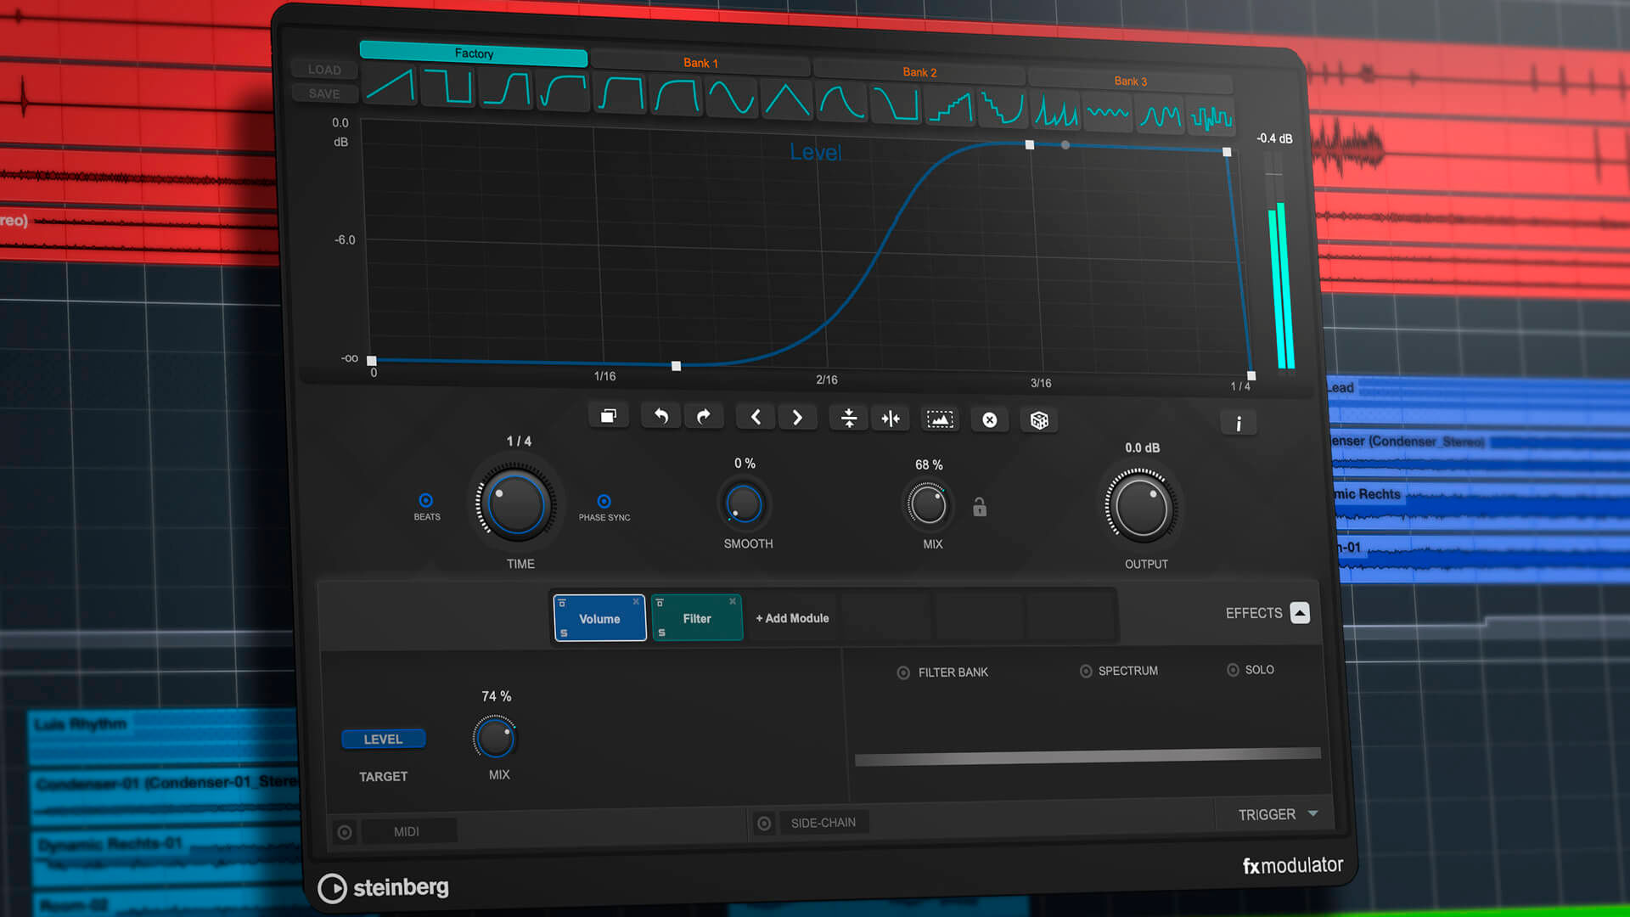The height and width of the screenshot is (917, 1630).
Task: Collapse the EFFECTS section
Action: pyautogui.click(x=1300, y=612)
